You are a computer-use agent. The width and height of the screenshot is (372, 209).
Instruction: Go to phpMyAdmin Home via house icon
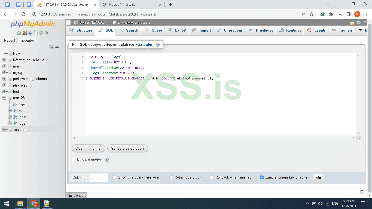(19, 33)
